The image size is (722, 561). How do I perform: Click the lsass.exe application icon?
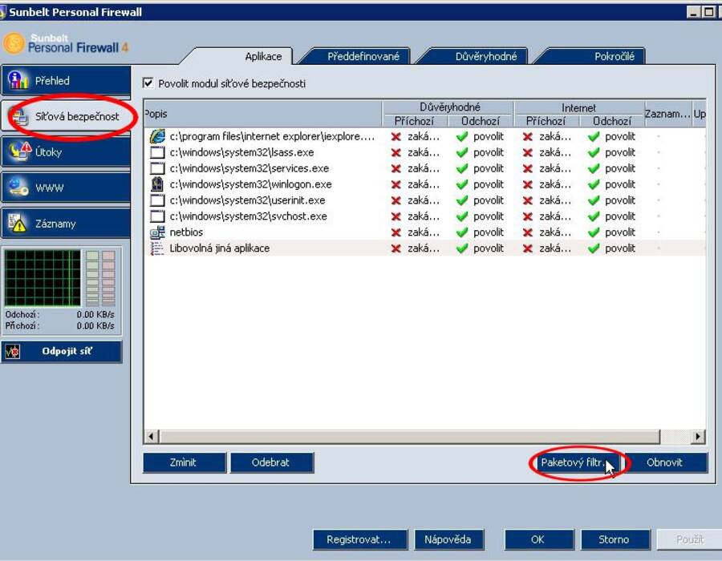[157, 152]
